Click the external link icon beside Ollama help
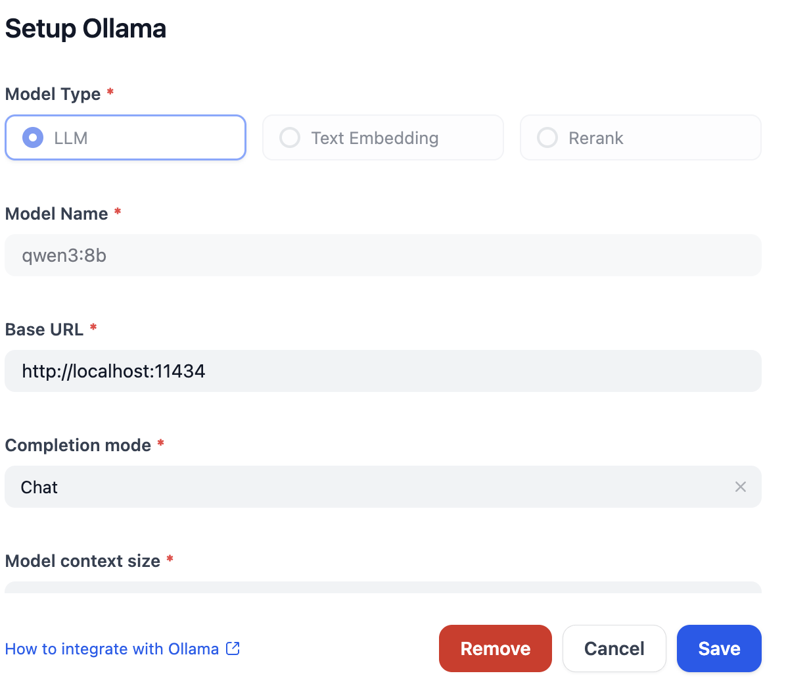Image resolution: width=786 pixels, height=684 pixels. (x=233, y=648)
